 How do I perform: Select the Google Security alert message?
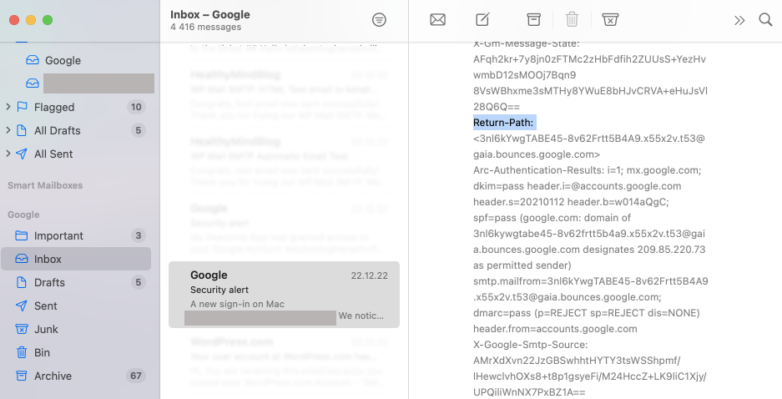(x=285, y=295)
